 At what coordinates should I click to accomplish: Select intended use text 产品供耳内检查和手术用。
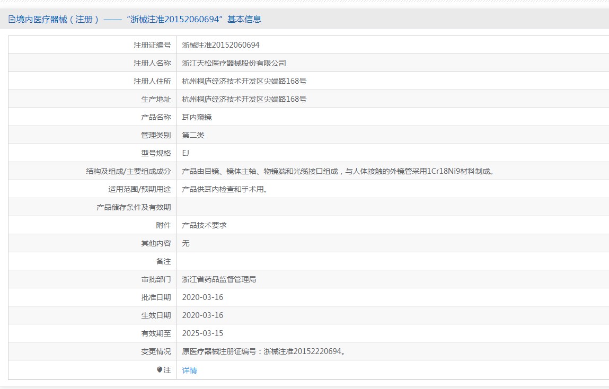(x=226, y=189)
